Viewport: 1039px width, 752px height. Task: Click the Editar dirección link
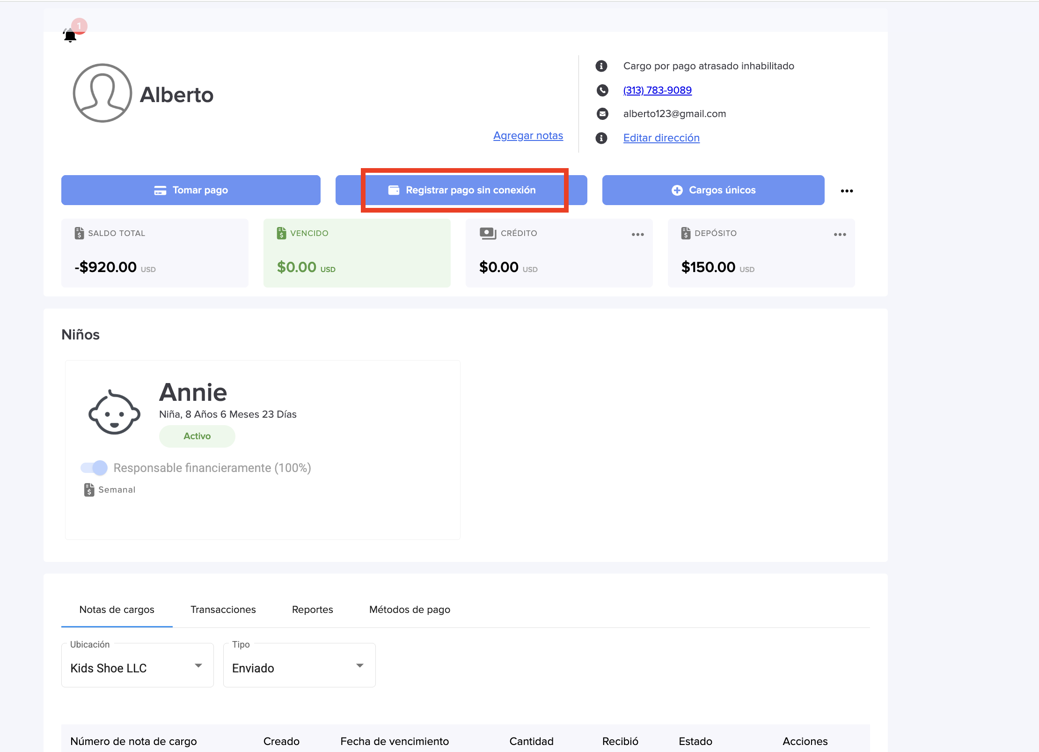pos(661,138)
